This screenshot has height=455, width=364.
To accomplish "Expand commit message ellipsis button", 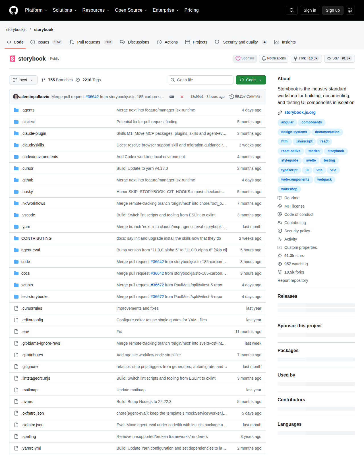I will tap(172, 97).
